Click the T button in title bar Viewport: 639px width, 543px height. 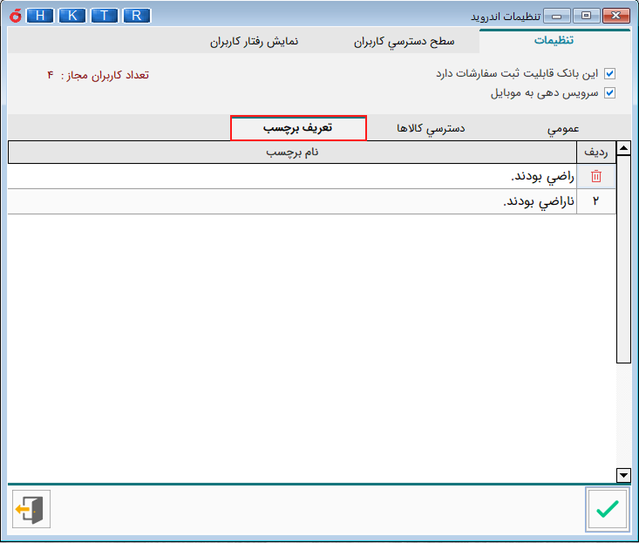point(105,16)
